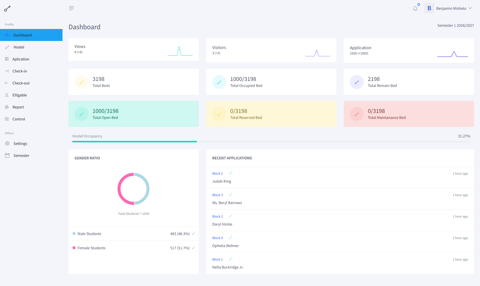Screen dimensions: 480x286
Task: Go to the Check-in page
Action: pyautogui.click(x=19, y=71)
